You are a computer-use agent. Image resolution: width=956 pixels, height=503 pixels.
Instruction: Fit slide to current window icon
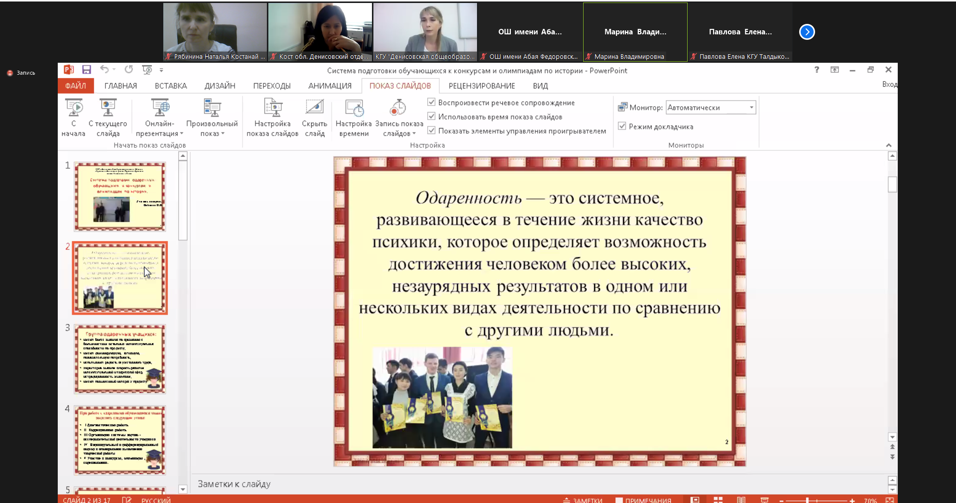coord(889,500)
